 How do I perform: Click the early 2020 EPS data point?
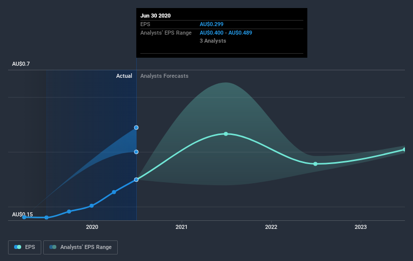click(x=92, y=206)
